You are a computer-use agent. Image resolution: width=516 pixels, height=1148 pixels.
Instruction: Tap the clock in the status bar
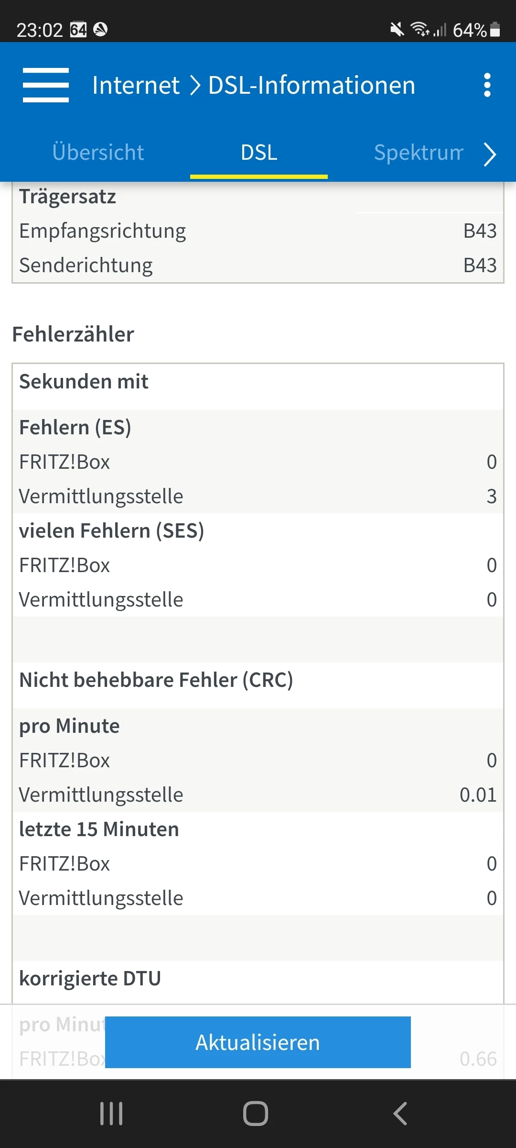coord(40,30)
